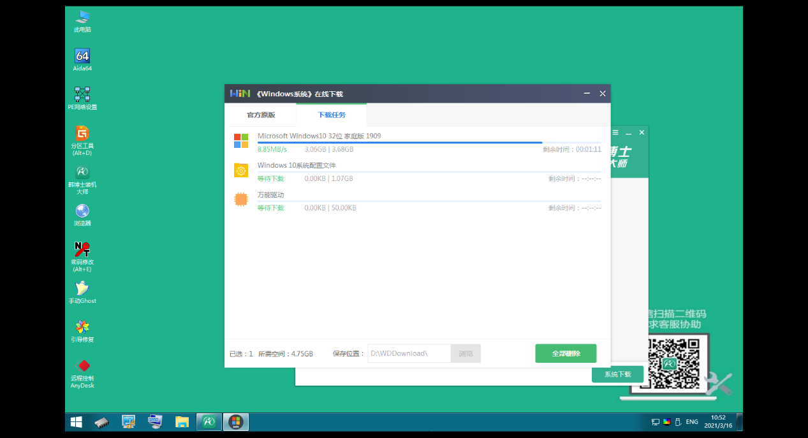Switch to the 官方原版 tab
This screenshot has width=808, height=438.
[261, 115]
